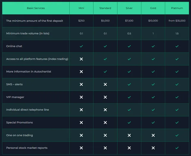
Task: Click Platinum checkmark for VIP manager
Action: pyautogui.click(x=177, y=97)
